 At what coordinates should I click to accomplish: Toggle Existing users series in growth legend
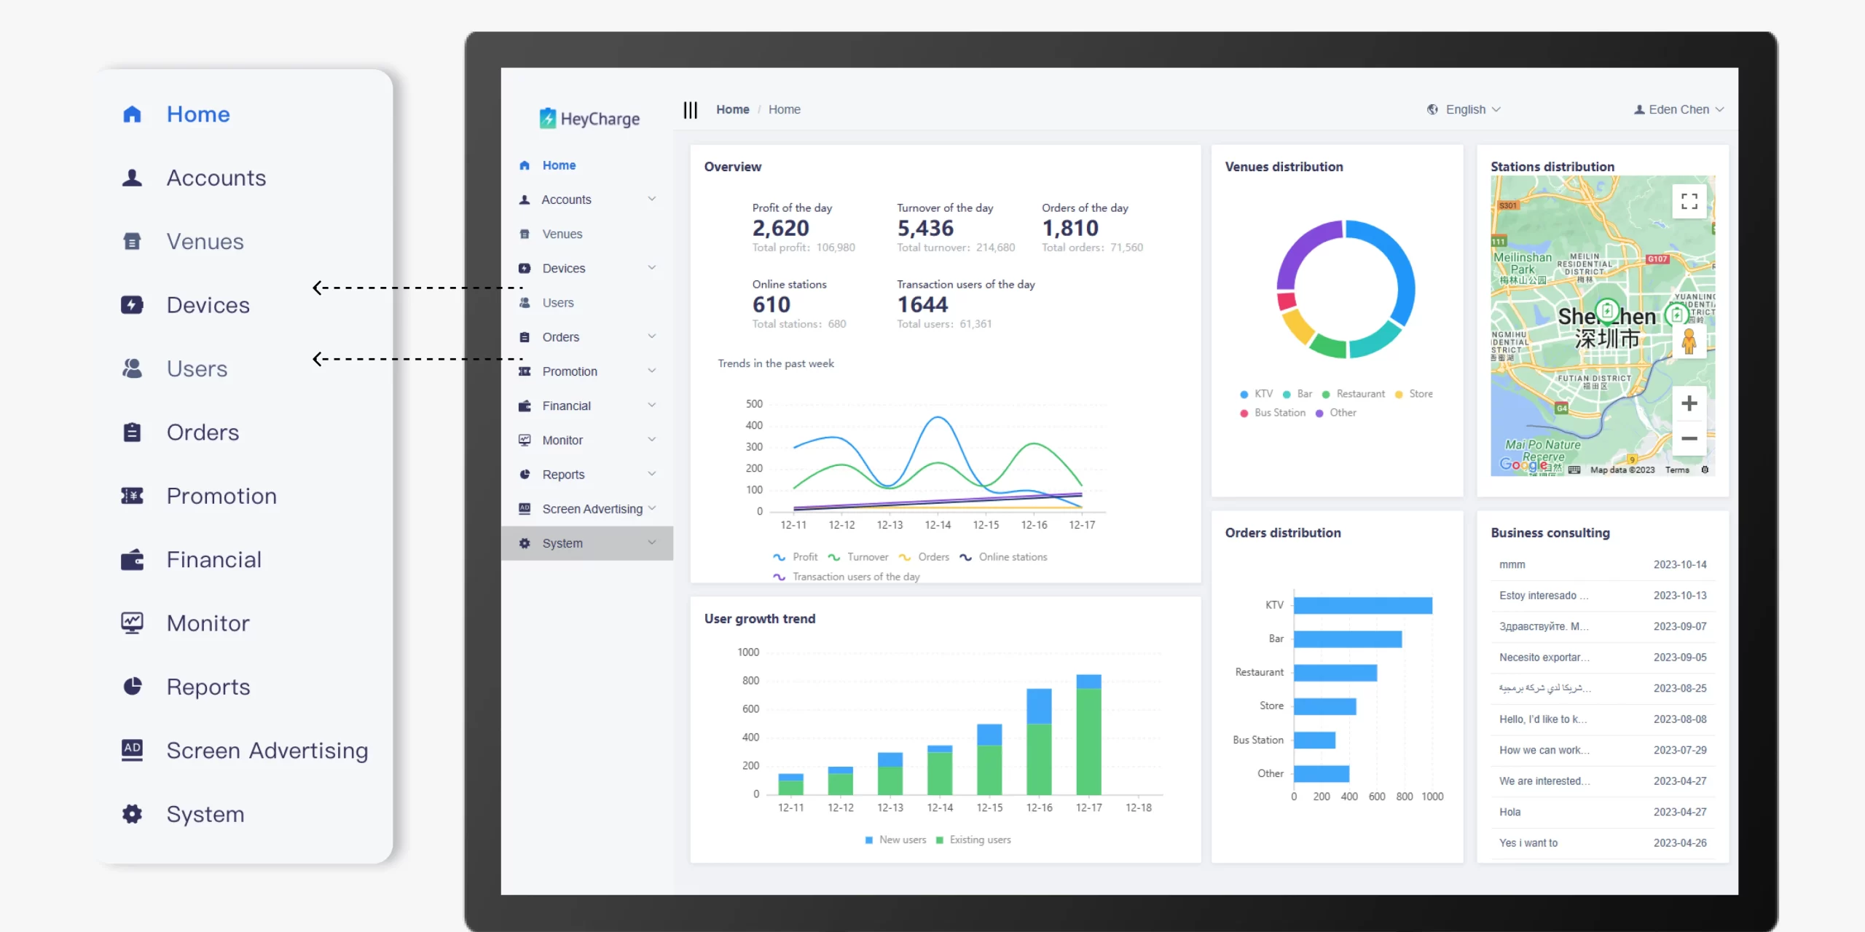(x=973, y=840)
